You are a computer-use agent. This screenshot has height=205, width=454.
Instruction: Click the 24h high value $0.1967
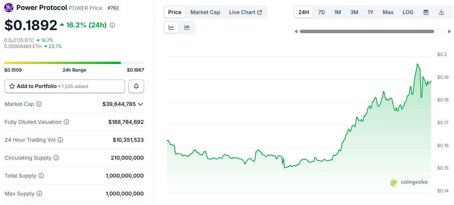(x=135, y=70)
